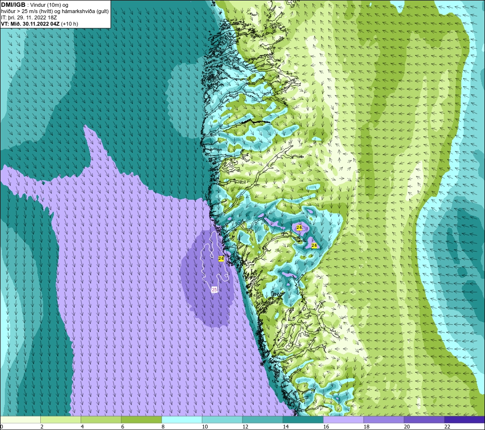
Task: Click the bold DMI/IGB title text
Action: pos(13,5)
